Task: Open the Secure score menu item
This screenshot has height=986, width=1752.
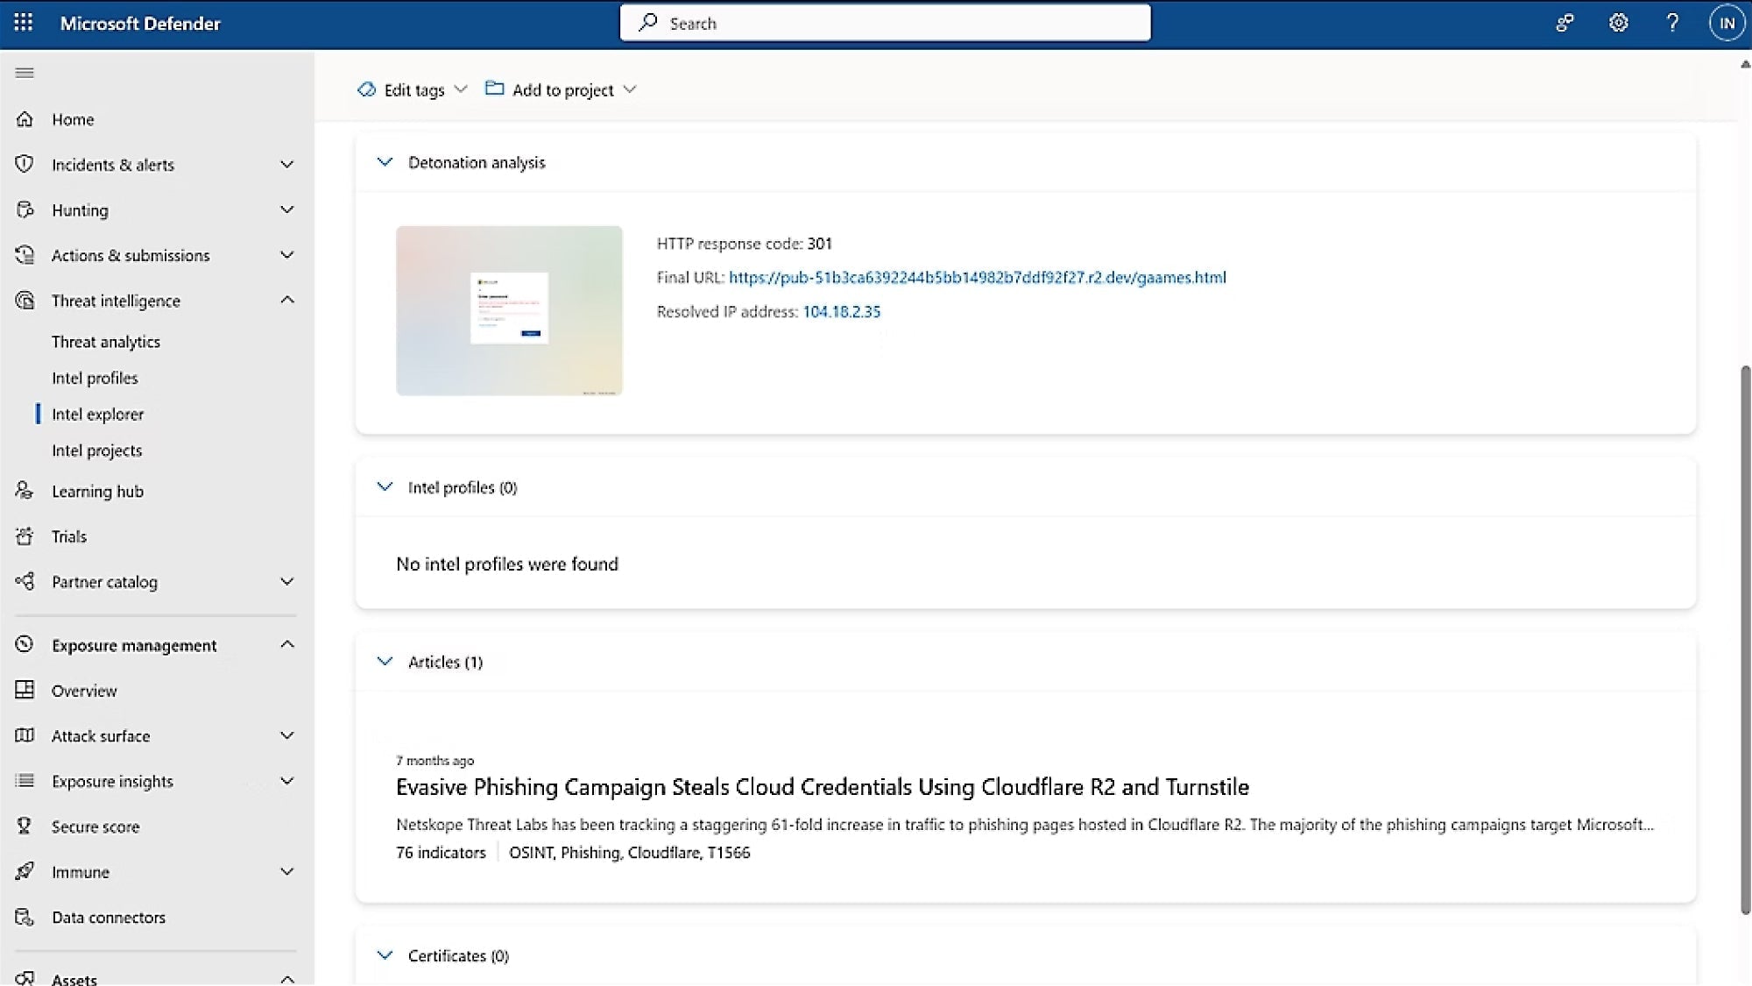Action: coord(95,826)
